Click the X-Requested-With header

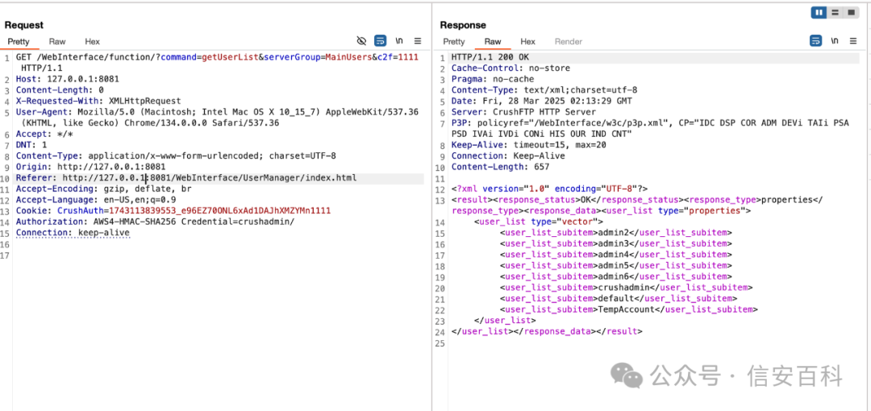[98, 101]
